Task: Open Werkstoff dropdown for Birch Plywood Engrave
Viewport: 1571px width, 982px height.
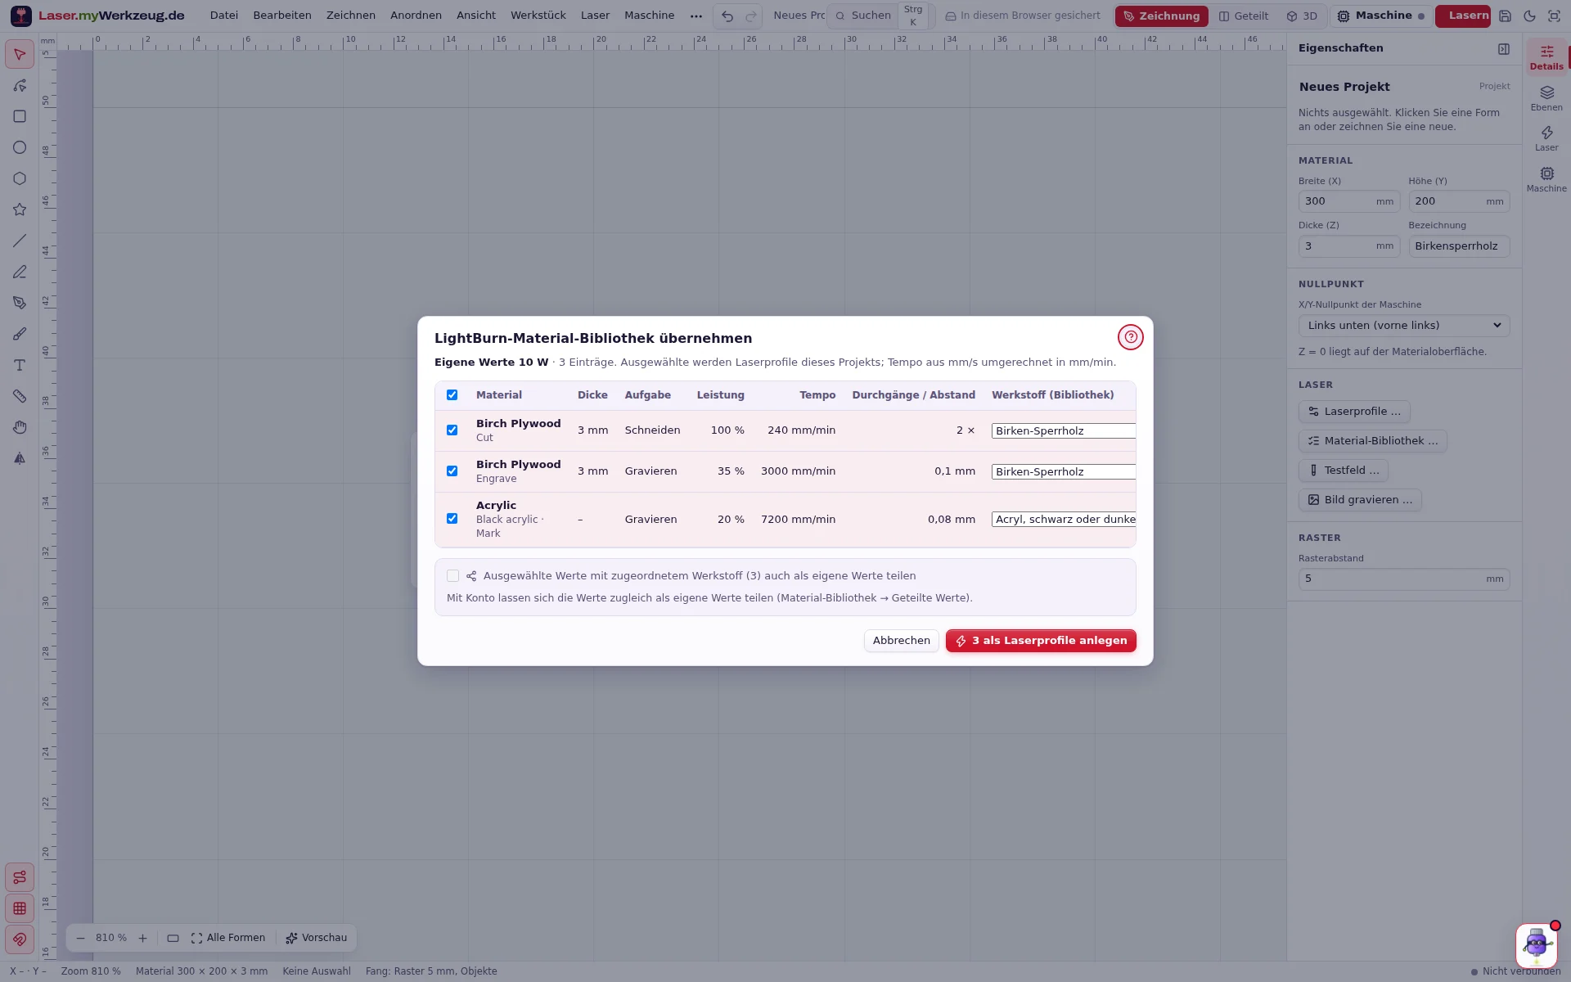Action: click(x=1063, y=472)
